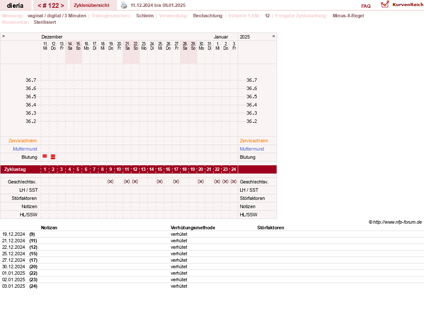The height and width of the screenshot is (331, 424).
Task: Click the 14. Sa date column header
Action: pos(70,46)
